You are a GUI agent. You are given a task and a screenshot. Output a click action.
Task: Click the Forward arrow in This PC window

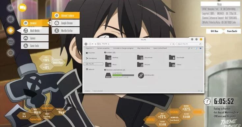90,44
